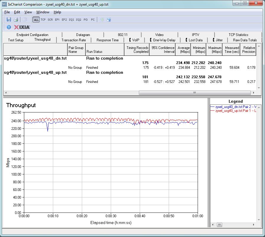Toggle the PG filter button

pos(85,19)
